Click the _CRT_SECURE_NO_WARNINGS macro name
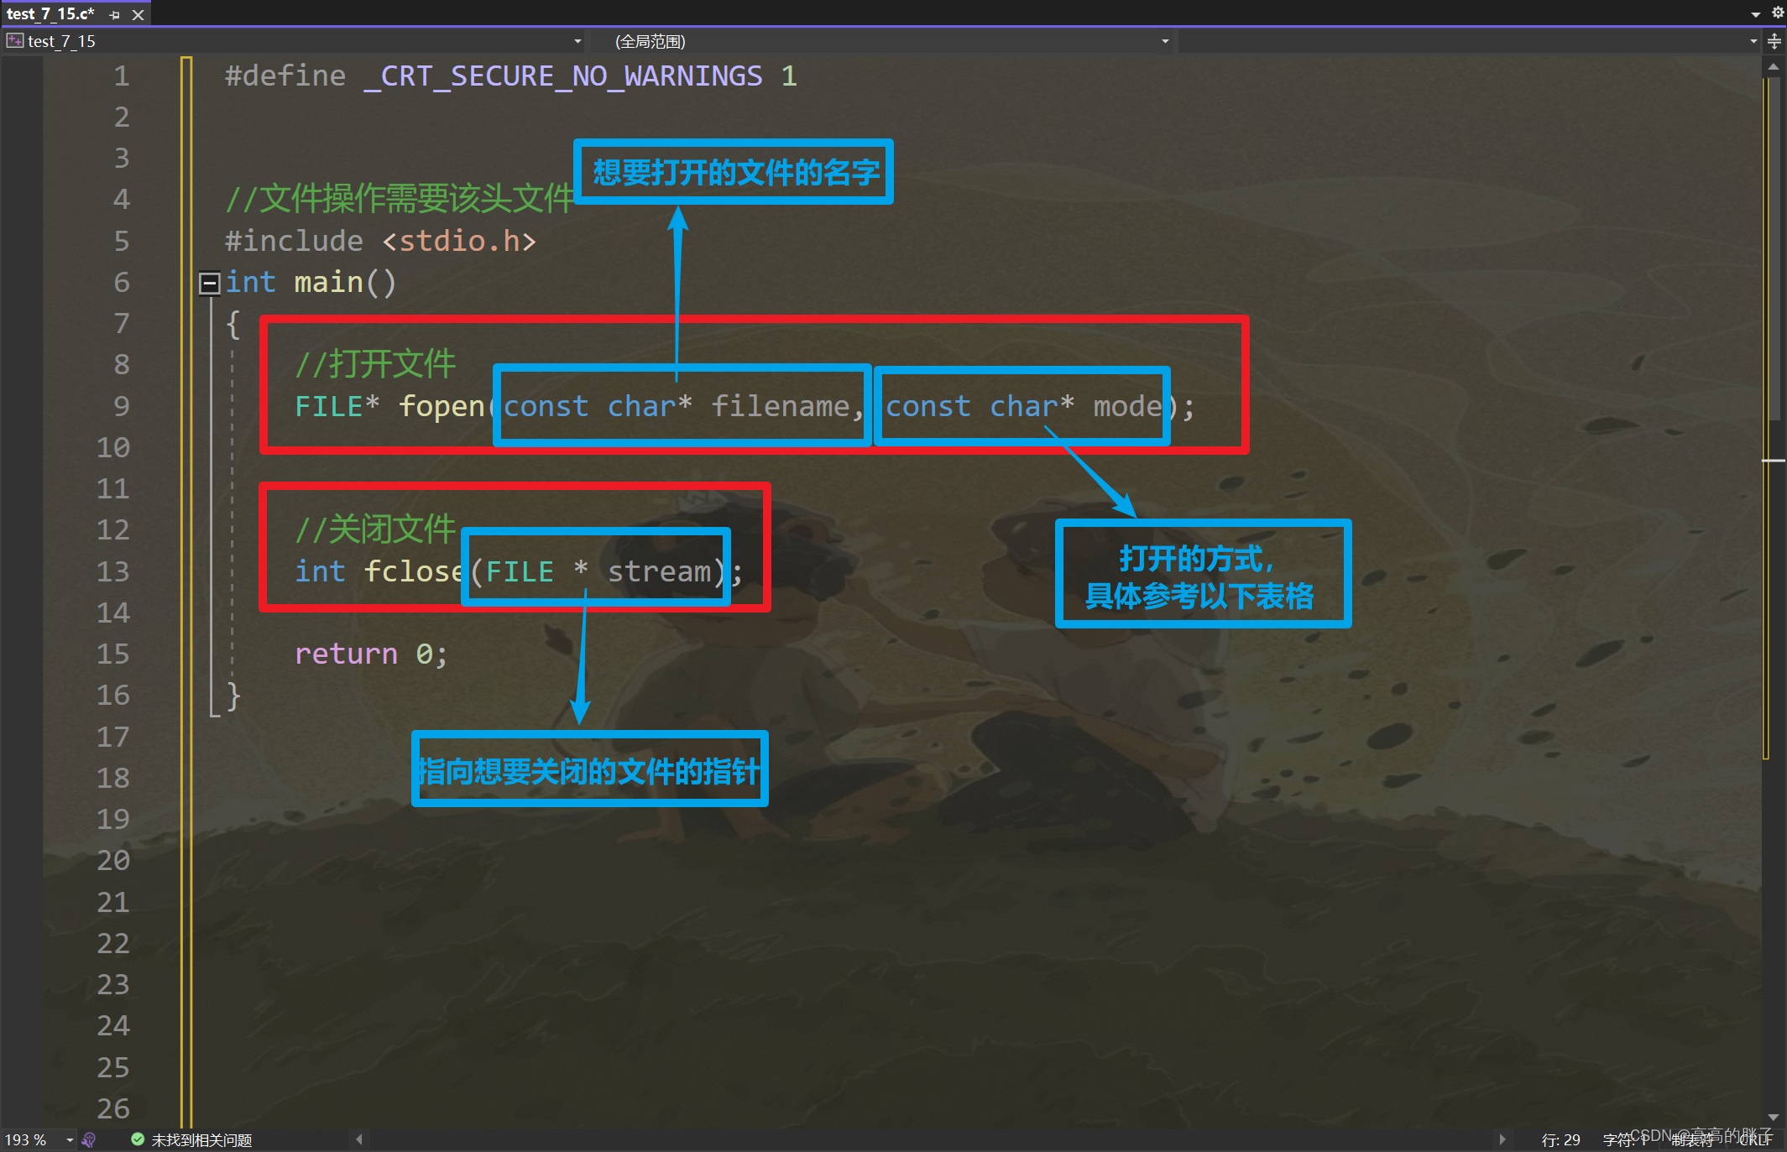Viewport: 1787px width, 1152px height. pos(563,77)
